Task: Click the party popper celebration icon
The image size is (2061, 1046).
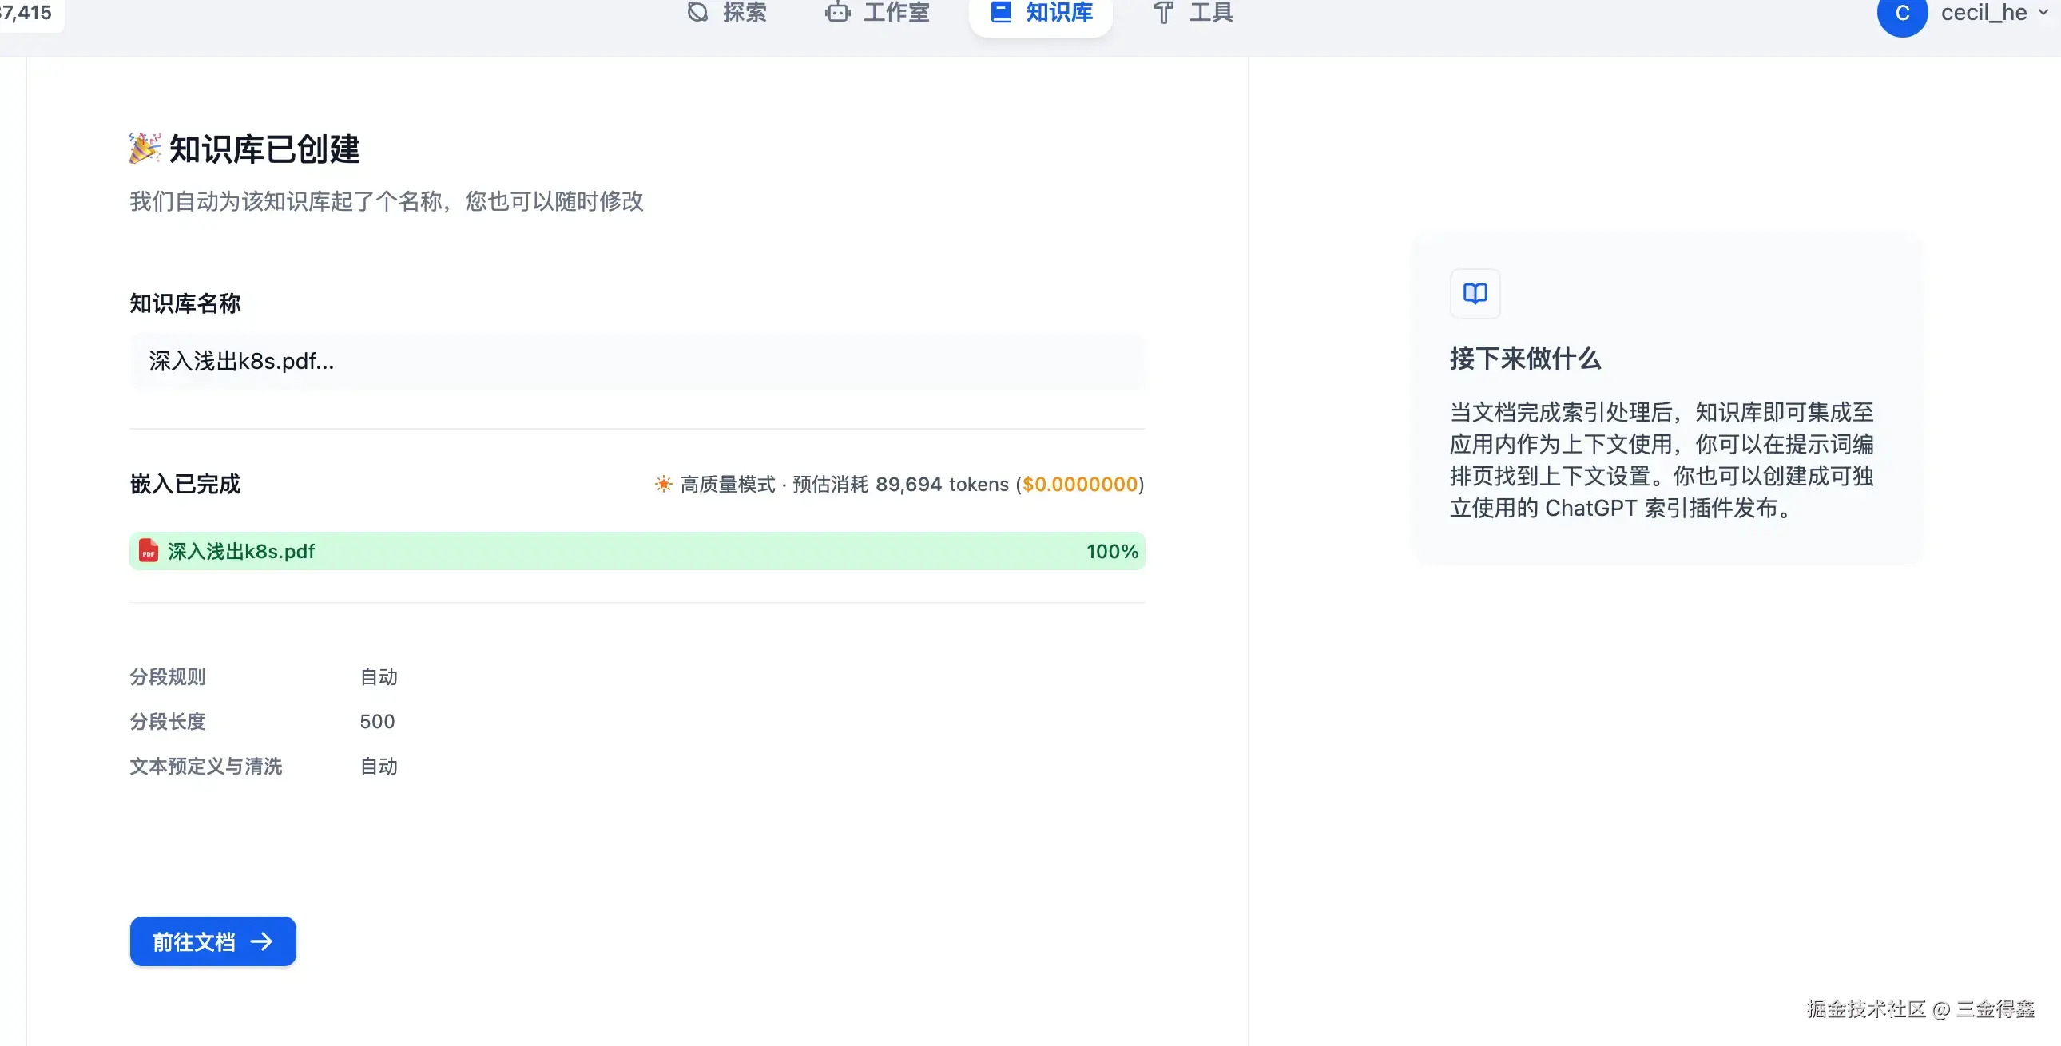Action: pyautogui.click(x=145, y=149)
